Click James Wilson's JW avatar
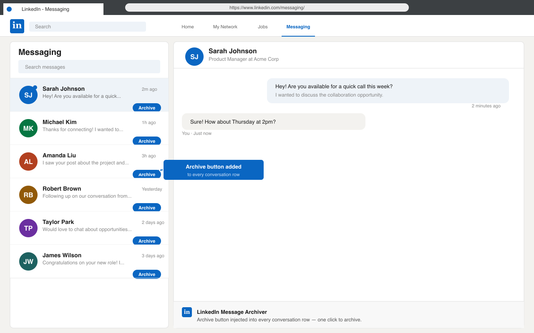The image size is (534, 333). click(x=28, y=261)
